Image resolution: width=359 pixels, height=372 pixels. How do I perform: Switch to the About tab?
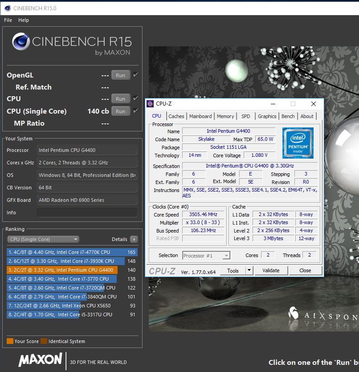pos(307,116)
